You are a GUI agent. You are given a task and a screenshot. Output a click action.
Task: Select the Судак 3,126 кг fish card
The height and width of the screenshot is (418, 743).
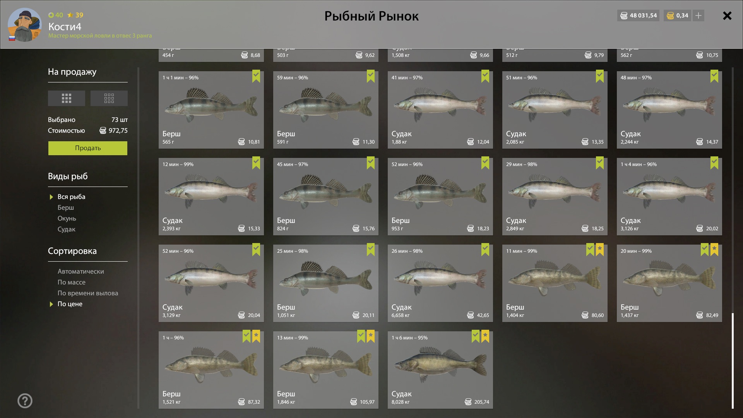(669, 197)
